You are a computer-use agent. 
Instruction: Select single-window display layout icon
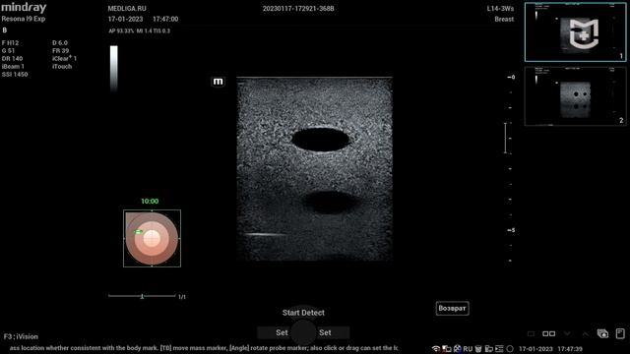pos(531,334)
